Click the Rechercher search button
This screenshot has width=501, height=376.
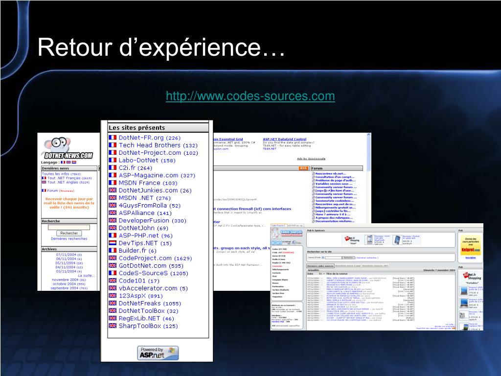coord(69,233)
